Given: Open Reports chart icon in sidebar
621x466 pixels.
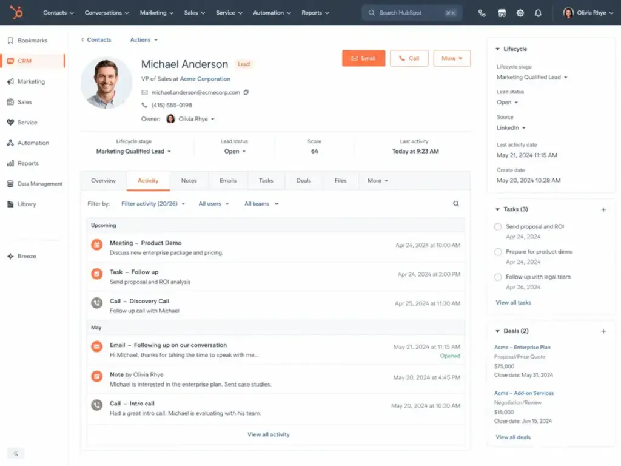Looking at the screenshot, I should tap(11, 163).
